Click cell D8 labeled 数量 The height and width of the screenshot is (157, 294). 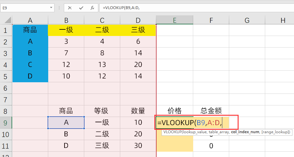(x=138, y=111)
